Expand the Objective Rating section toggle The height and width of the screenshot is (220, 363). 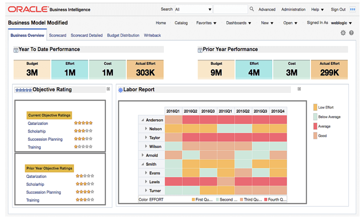(x=108, y=89)
